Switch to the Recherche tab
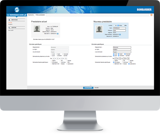This screenshot has width=160, height=134. [31, 15]
